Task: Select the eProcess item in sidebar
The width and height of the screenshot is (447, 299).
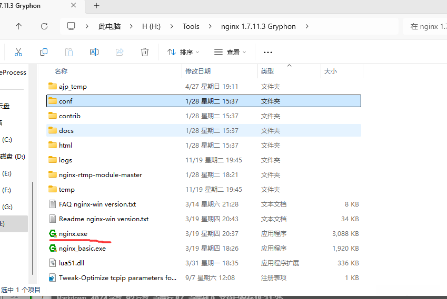Action: [13, 73]
